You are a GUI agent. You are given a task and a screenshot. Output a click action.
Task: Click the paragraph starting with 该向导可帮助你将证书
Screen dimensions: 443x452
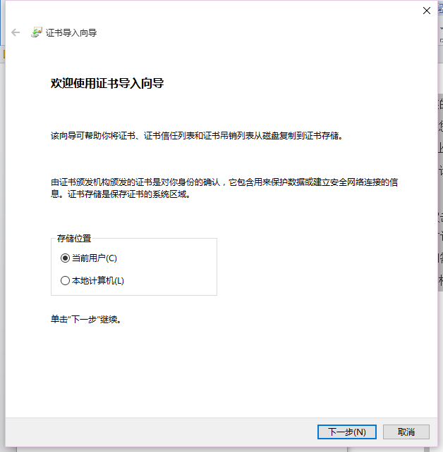(197, 135)
